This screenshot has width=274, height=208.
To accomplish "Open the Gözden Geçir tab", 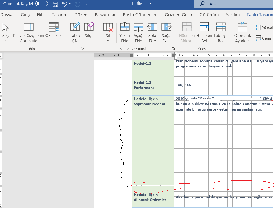I will coord(178,15).
